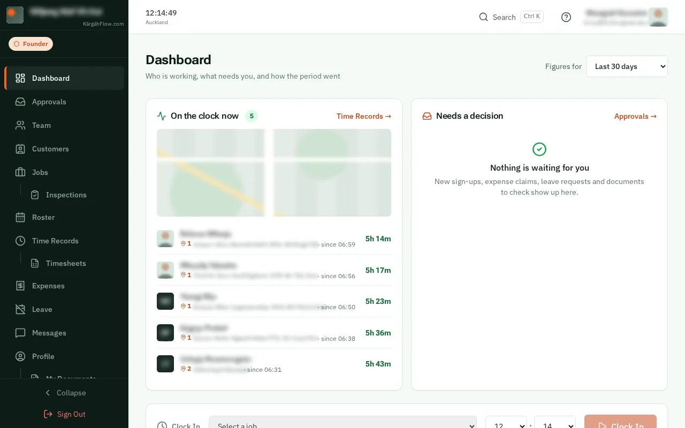685x428 pixels.
Task: Click the Messages speech bubble icon
Action: [x=20, y=333]
